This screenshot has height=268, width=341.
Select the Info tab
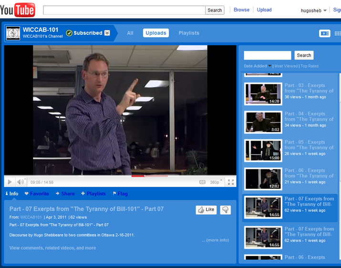click(x=12, y=194)
